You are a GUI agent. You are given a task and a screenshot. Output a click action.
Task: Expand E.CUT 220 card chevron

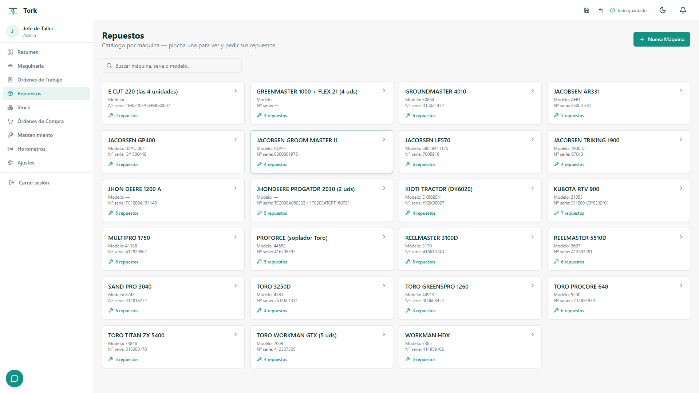click(x=236, y=91)
